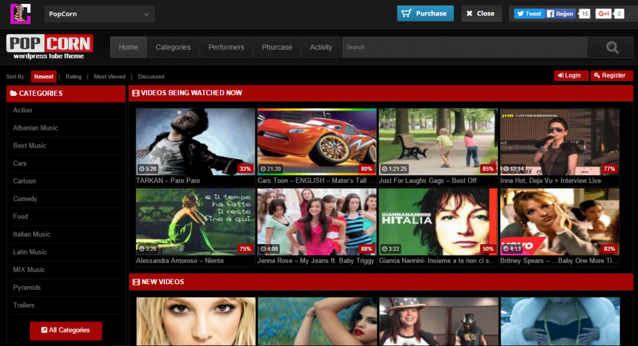Click the Facebook like count 15
The image size is (638, 346).
click(x=584, y=14)
